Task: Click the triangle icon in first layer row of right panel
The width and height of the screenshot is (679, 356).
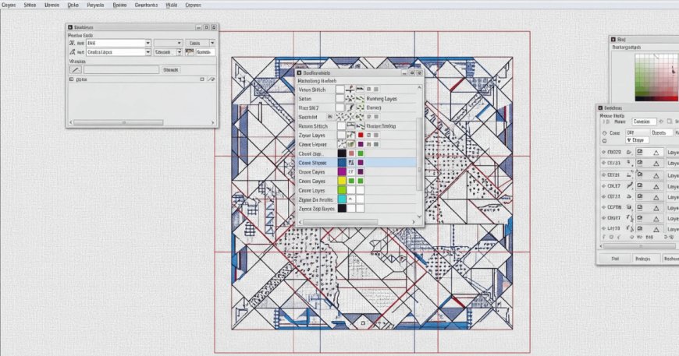Action: coord(656,153)
